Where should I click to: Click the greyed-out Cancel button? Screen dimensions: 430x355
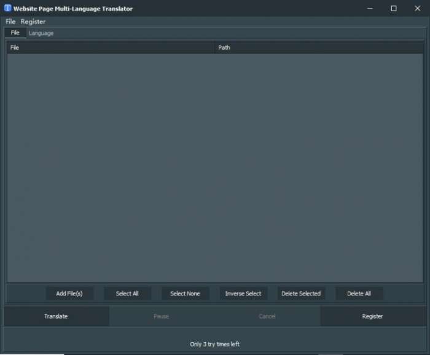click(x=267, y=316)
